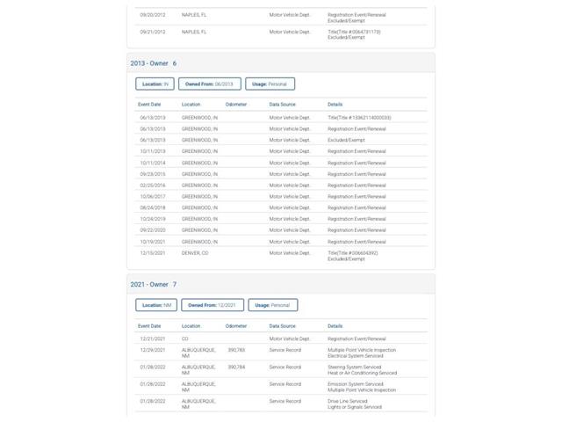
Task: Select the 09/21/2012 Naples, FL title row
Action: (281, 34)
